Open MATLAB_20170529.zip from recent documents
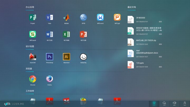 146,40
